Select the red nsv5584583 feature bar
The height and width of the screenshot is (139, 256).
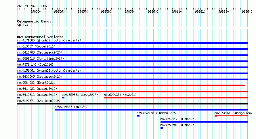(x=131, y=85)
